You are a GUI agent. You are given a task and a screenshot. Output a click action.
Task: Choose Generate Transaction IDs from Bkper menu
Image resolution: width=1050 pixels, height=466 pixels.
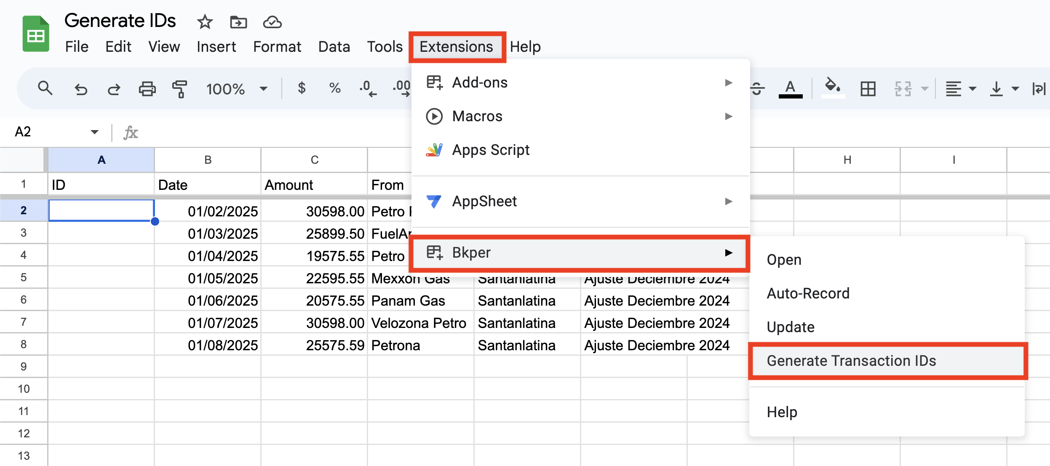tap(852, 361)
